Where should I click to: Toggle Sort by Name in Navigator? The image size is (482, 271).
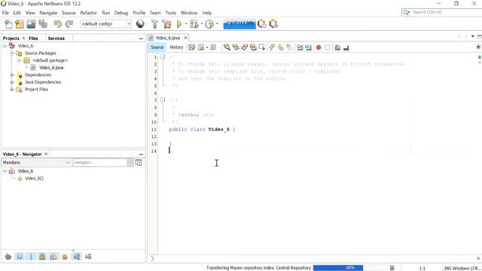coord(77,256)
